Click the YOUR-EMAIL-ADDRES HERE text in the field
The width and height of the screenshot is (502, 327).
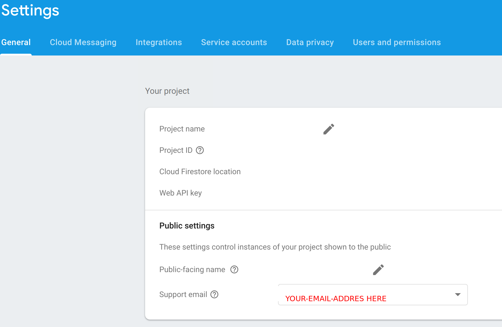(336, 299)
